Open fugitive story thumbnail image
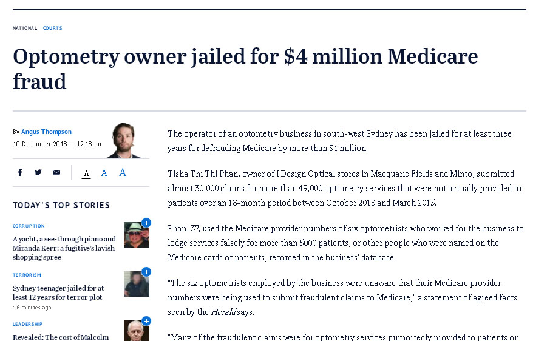Screen dimensions: 533x341 click(137, 235)
